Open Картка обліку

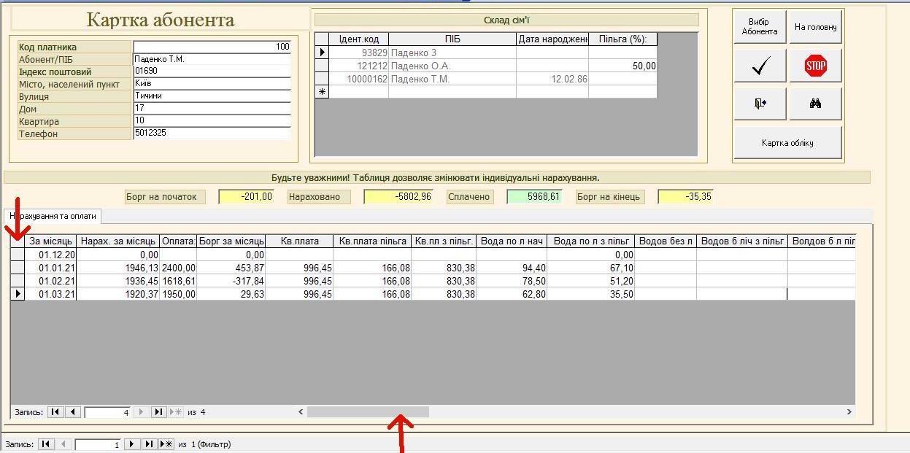click(787, 143)
